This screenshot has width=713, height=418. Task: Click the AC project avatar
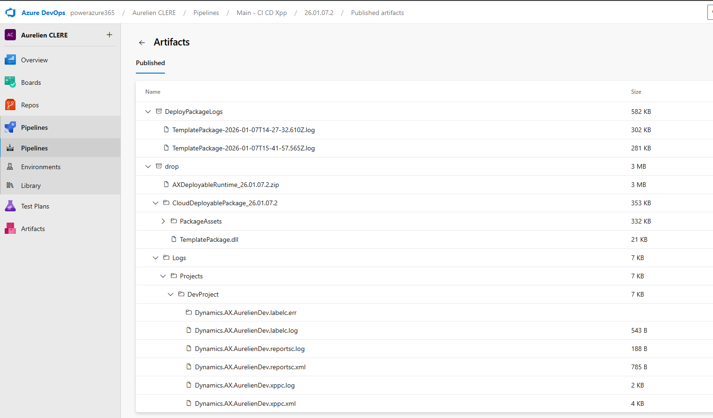[x=10, y=35]
